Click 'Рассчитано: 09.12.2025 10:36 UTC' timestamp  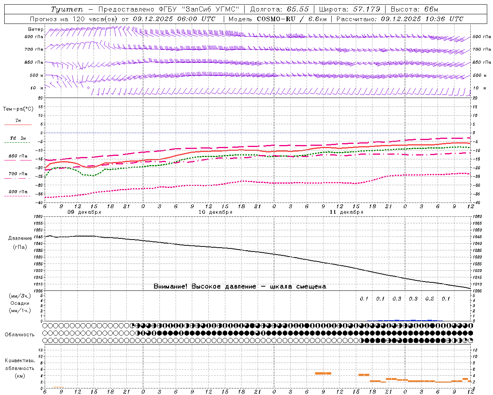[400, 19]
